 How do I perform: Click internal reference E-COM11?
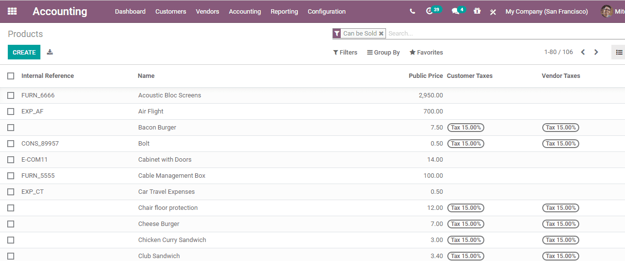pyautogui.click(x=35, y=160)
